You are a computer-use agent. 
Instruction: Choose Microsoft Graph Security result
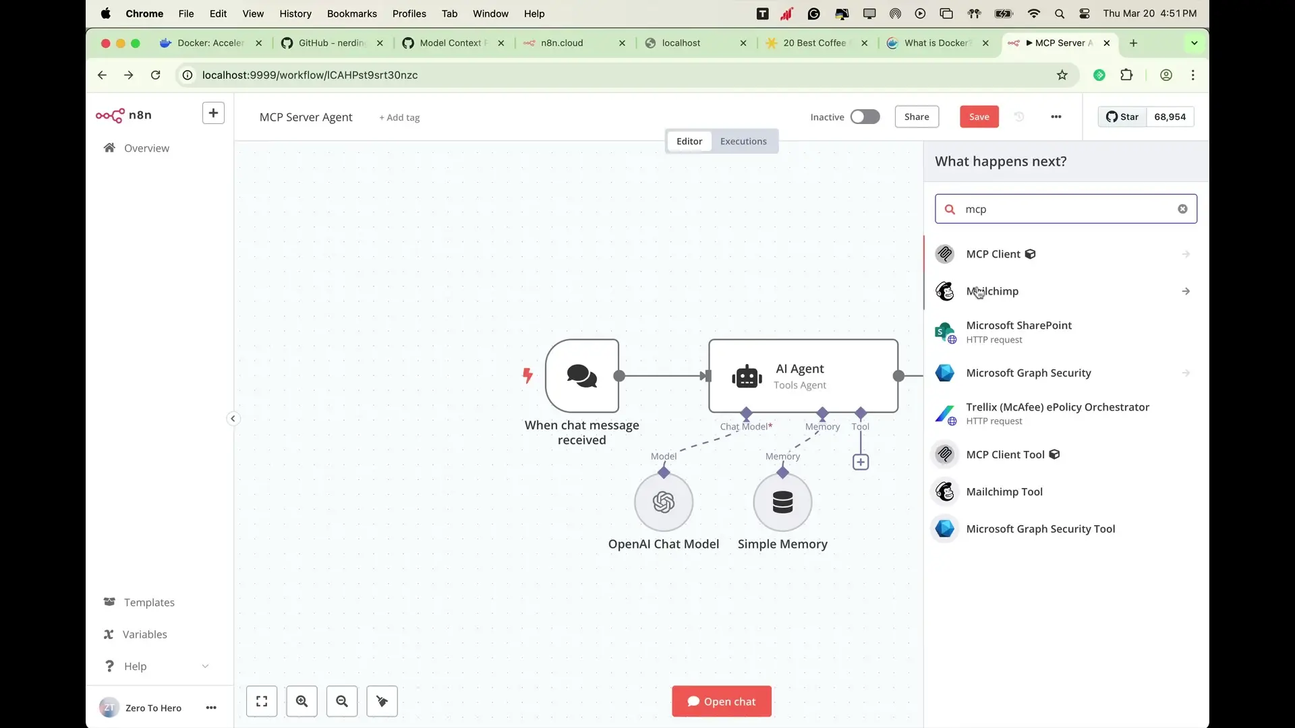[1066, 373]
